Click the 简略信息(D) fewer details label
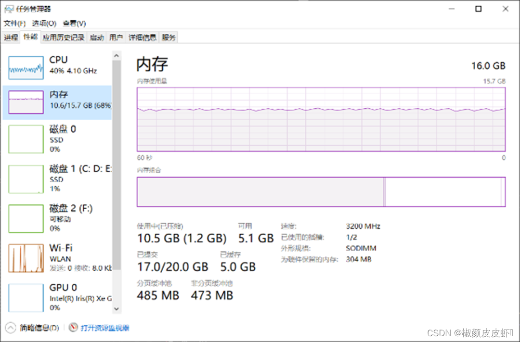 [x=39, y=328]
